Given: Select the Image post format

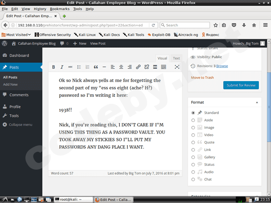Looking at the screenshot, I should coord(193,128).
